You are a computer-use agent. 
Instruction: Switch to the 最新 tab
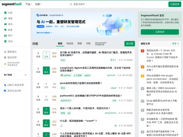(60, 43)
